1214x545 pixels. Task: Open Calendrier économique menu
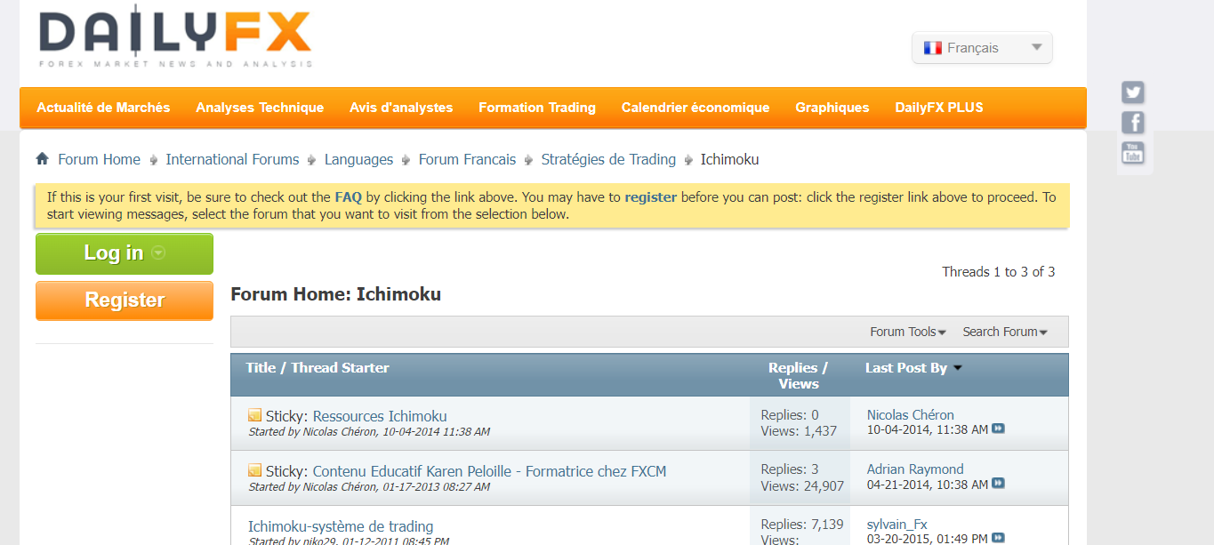pos(695,108)
